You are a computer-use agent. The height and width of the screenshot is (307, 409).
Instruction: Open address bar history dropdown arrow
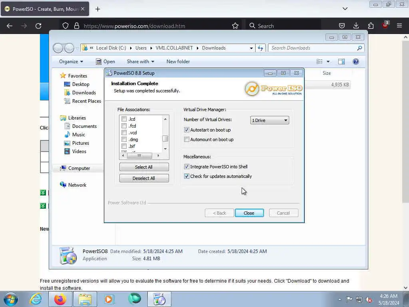pos(251,48)
